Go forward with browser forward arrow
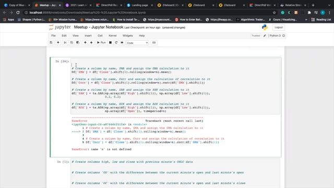This screenshot has height=188, width=334. point(11,13)
